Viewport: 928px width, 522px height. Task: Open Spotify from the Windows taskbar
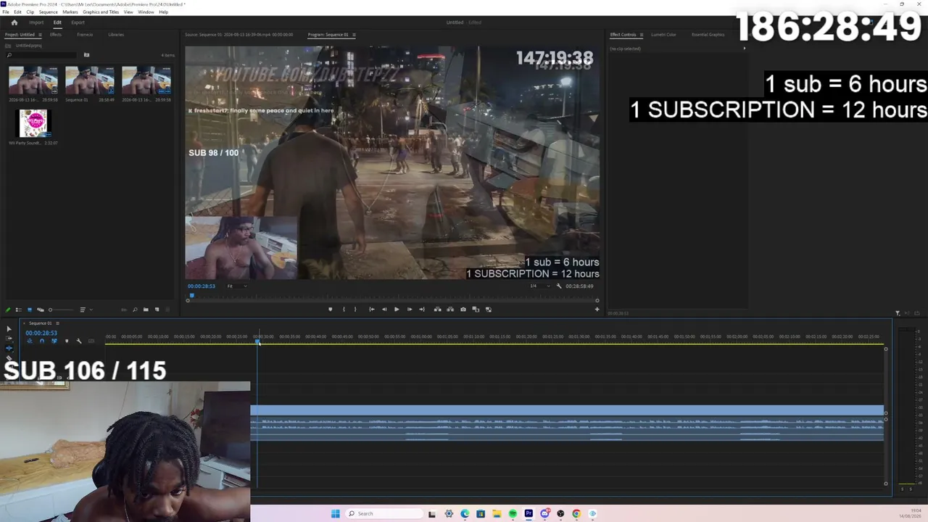point(513,513)
